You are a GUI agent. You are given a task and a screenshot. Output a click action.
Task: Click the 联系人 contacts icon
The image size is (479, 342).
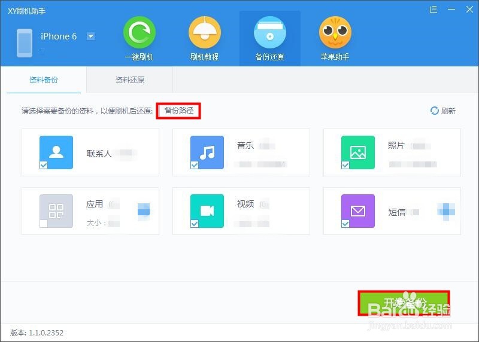(56, 152)
